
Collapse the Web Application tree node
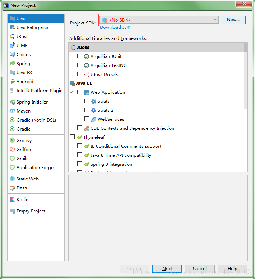pos(71,92)
